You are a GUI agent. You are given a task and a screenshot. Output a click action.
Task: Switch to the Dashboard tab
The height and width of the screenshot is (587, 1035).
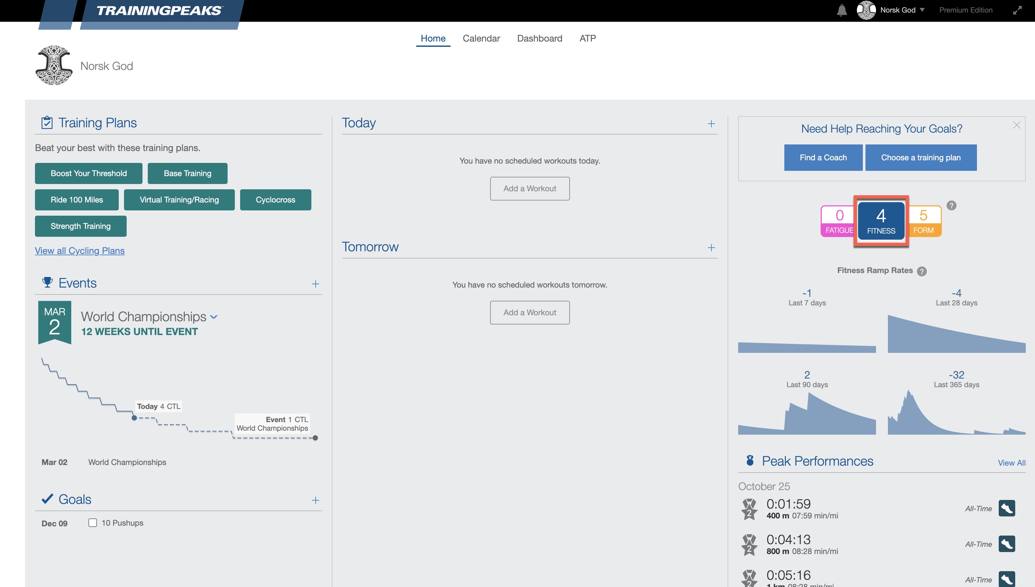(x=540, y=38)
